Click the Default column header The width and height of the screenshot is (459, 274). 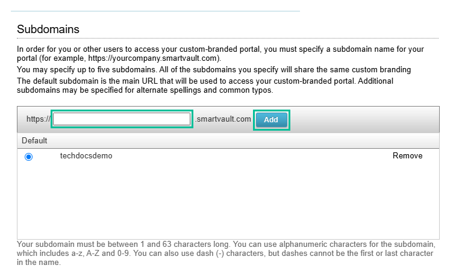point(34,140)
